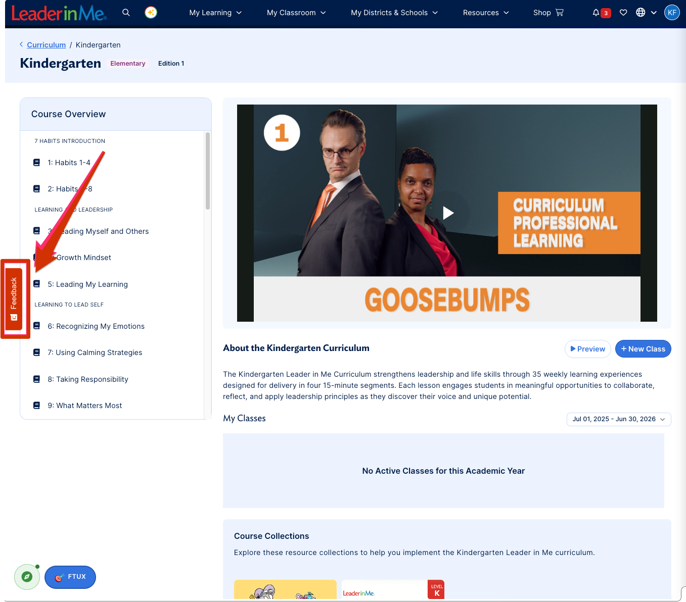Click the Course Overview scrollbar
The width and height of the screenshot is (686, 602).
click(x=208, y=171)
